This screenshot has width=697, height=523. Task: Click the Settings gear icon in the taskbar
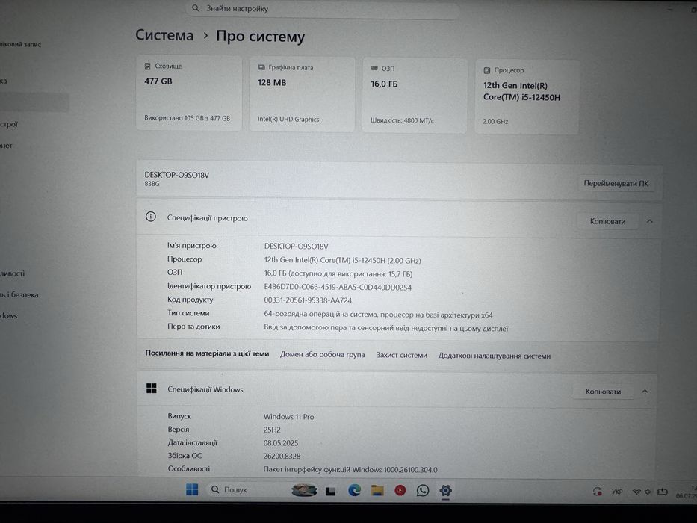pyautogui.click(x=445, y=490)
